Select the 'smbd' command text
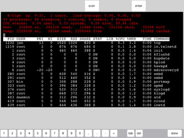The height and width of the screenshot is (138, 184). click(158, 74)
